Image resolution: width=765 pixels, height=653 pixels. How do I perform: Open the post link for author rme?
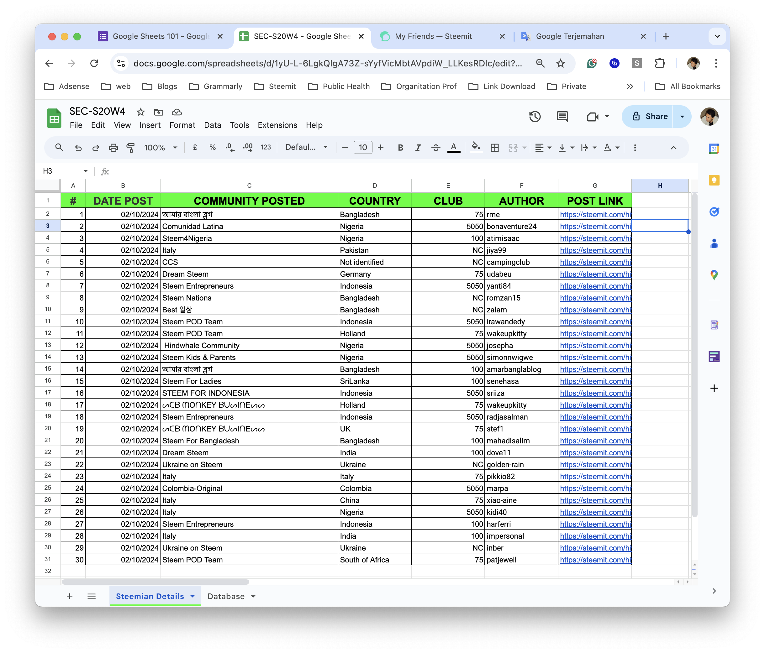(595, 214)
